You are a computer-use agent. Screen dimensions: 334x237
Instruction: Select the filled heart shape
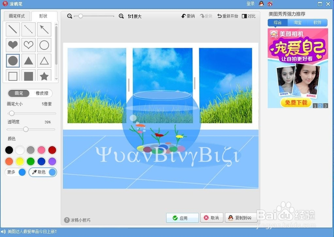click(13, 45)
